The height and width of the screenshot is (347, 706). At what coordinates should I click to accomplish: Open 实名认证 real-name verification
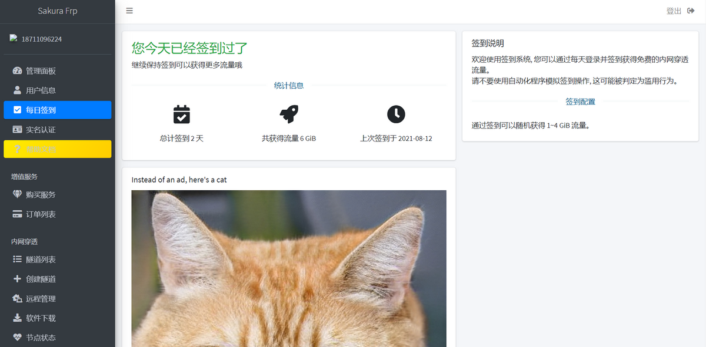pyautogui.click(x=41, y=129)
